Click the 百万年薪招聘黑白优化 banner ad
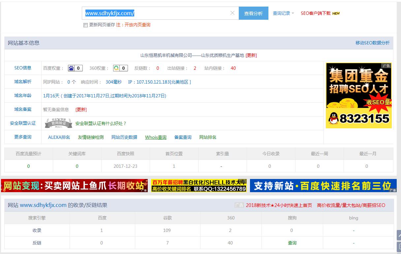The height and width of the screenshot is (254, 401). (199, 186)
